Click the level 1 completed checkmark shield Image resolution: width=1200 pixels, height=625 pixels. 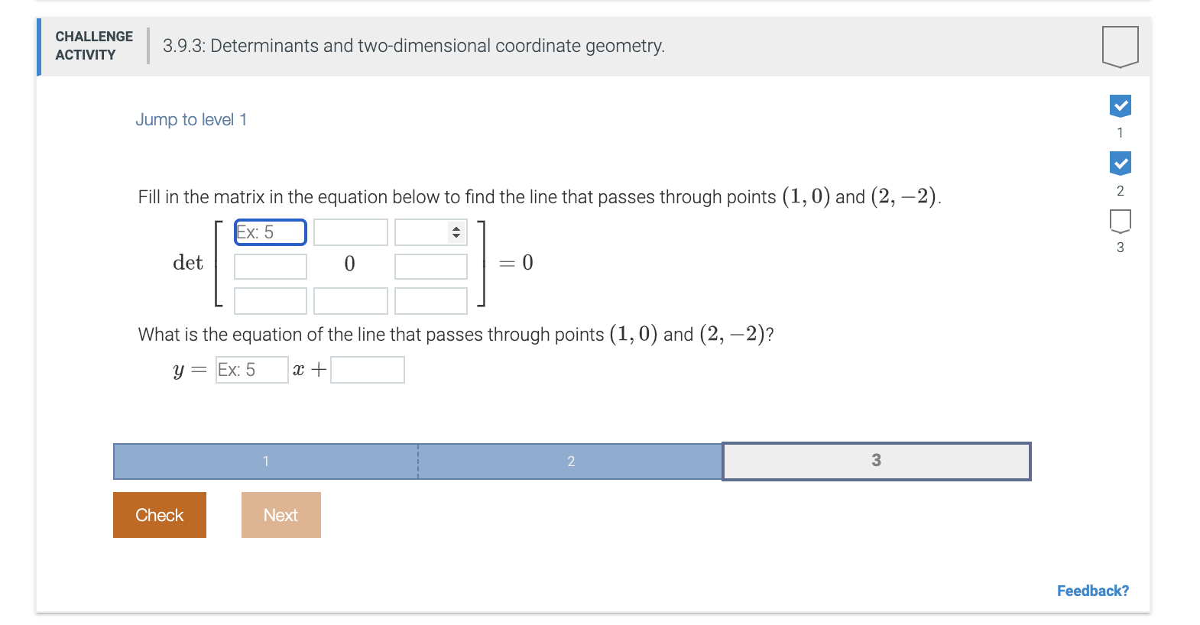click(x=1120, y=107)
